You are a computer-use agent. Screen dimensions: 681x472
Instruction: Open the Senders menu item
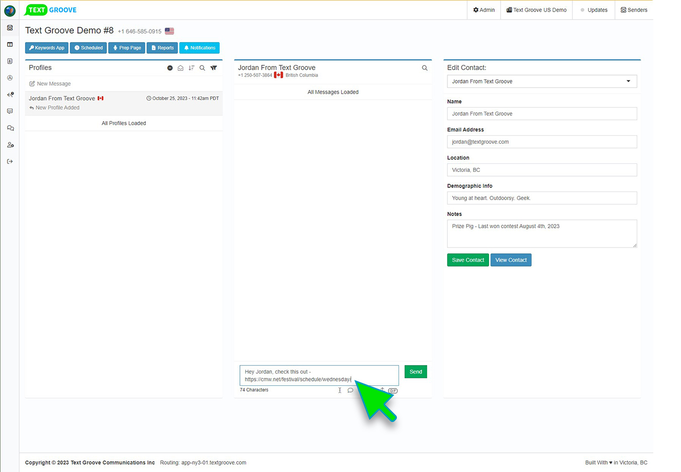634,10
